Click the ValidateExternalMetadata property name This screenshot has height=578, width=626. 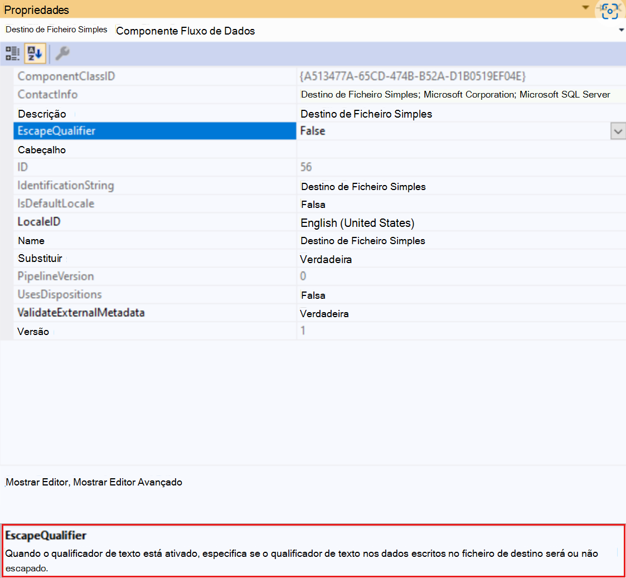pyautogui.click(x=81, y=313)
